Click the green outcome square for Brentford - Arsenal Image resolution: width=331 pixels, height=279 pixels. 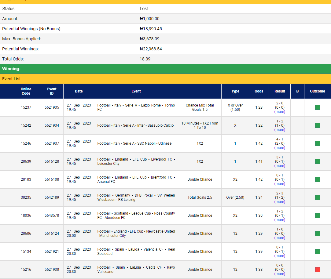pos(317,179)
